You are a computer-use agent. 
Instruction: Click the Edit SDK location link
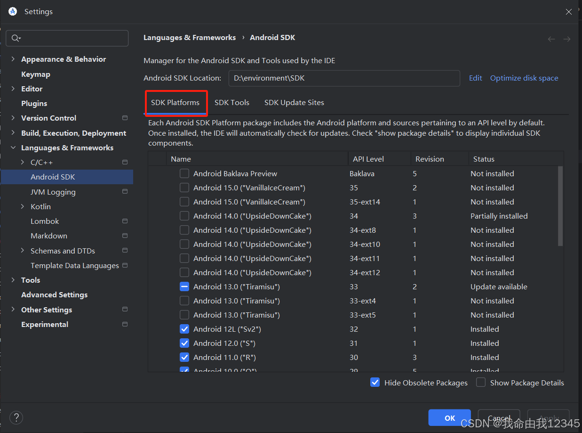point(475,78)
